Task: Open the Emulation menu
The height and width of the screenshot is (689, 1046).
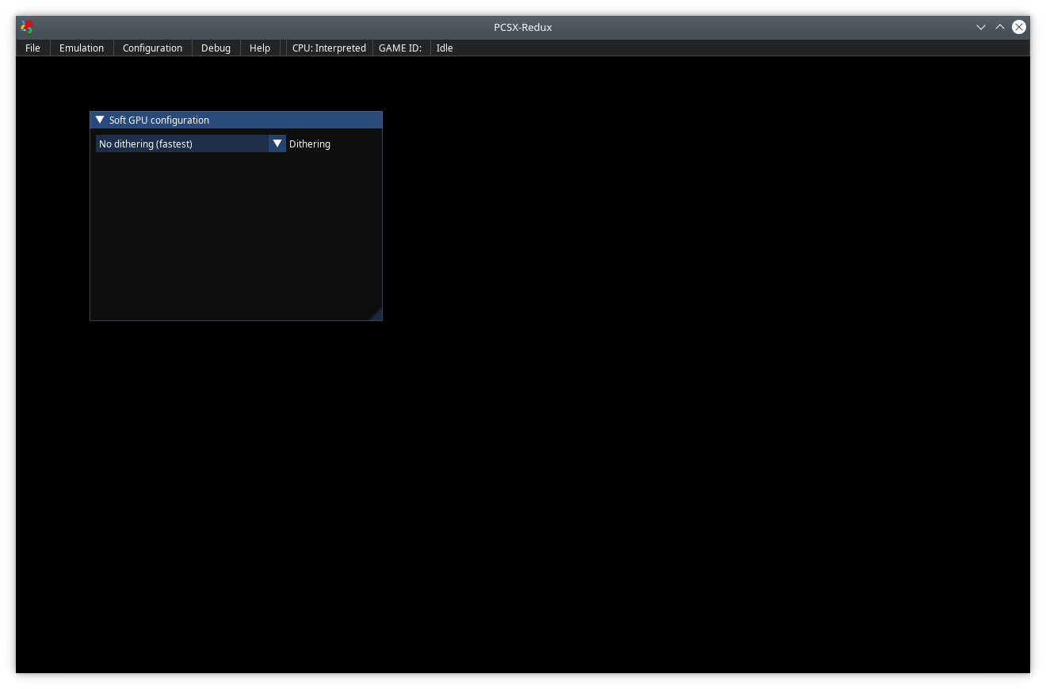Action: 81,48
